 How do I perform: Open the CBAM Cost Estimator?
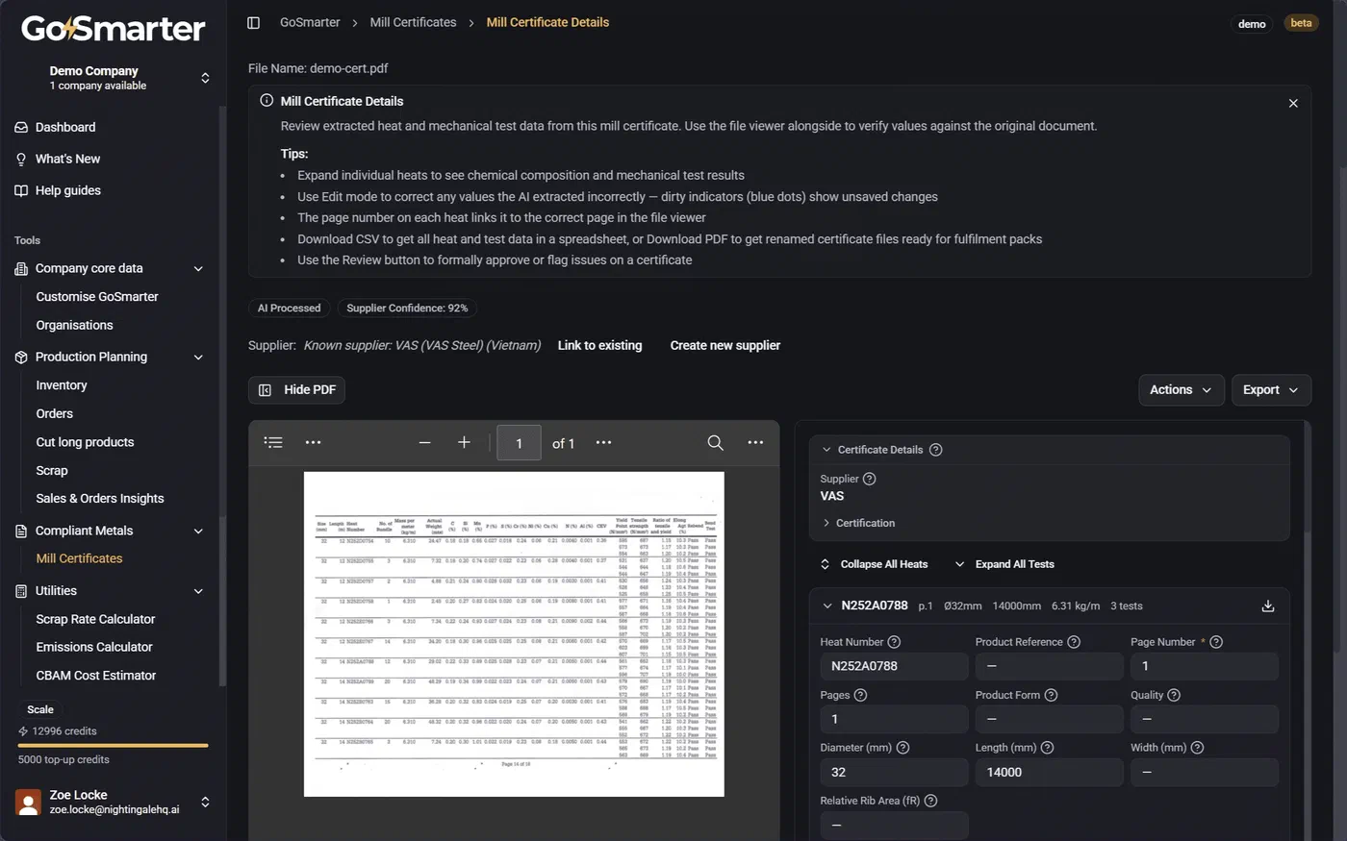pyautogui.click(x=96, y=676)
